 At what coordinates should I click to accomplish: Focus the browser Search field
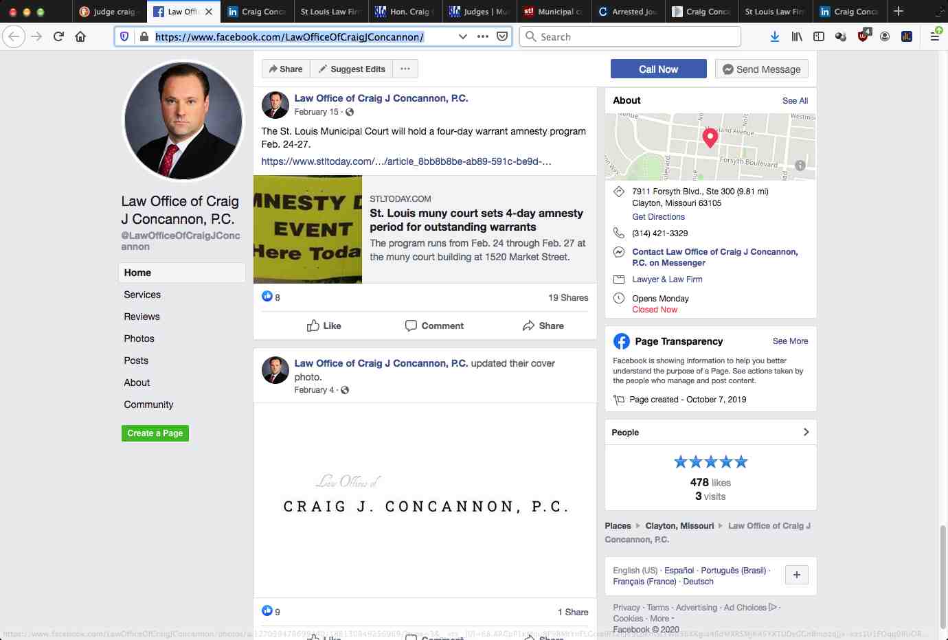(630, 36)
